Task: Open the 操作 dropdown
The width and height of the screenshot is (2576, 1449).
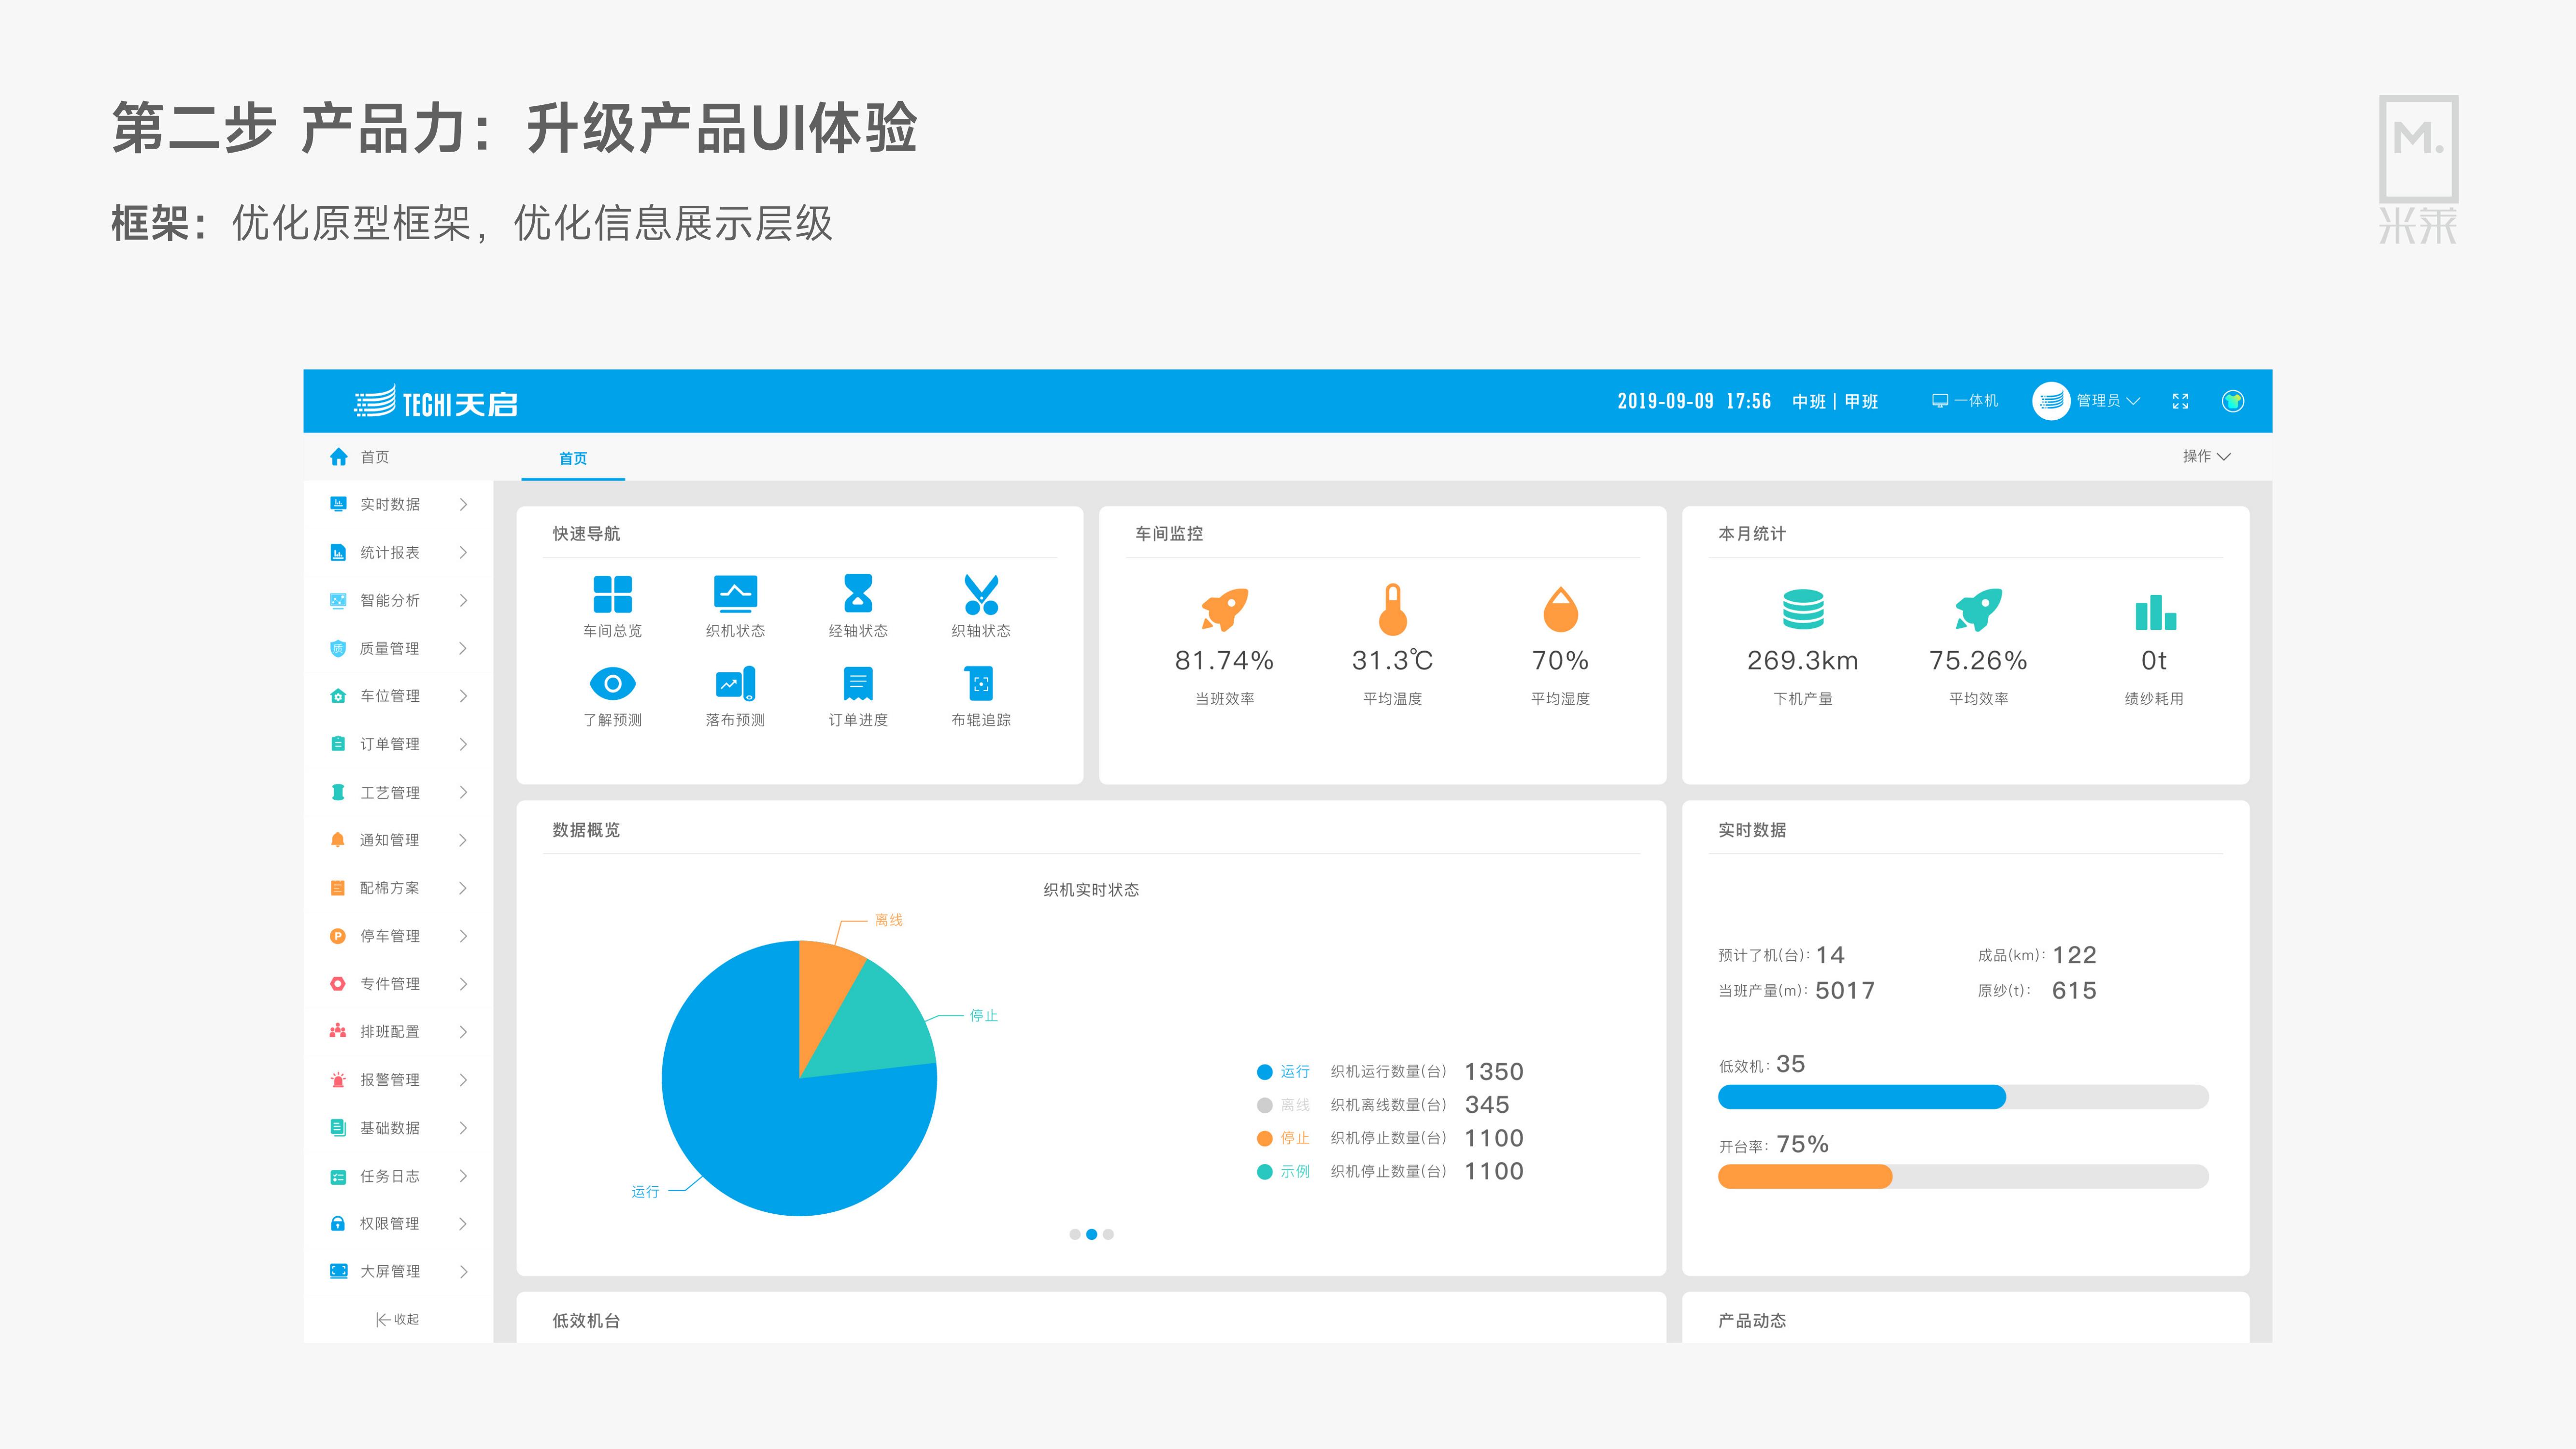Action: 2206,456
